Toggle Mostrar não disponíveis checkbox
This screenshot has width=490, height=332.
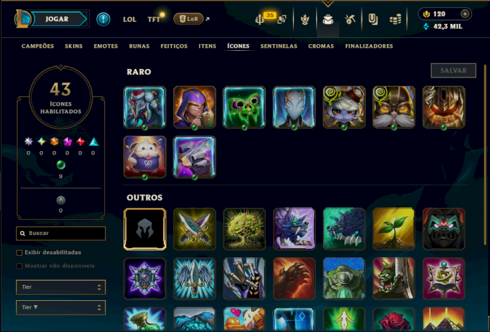20,266
